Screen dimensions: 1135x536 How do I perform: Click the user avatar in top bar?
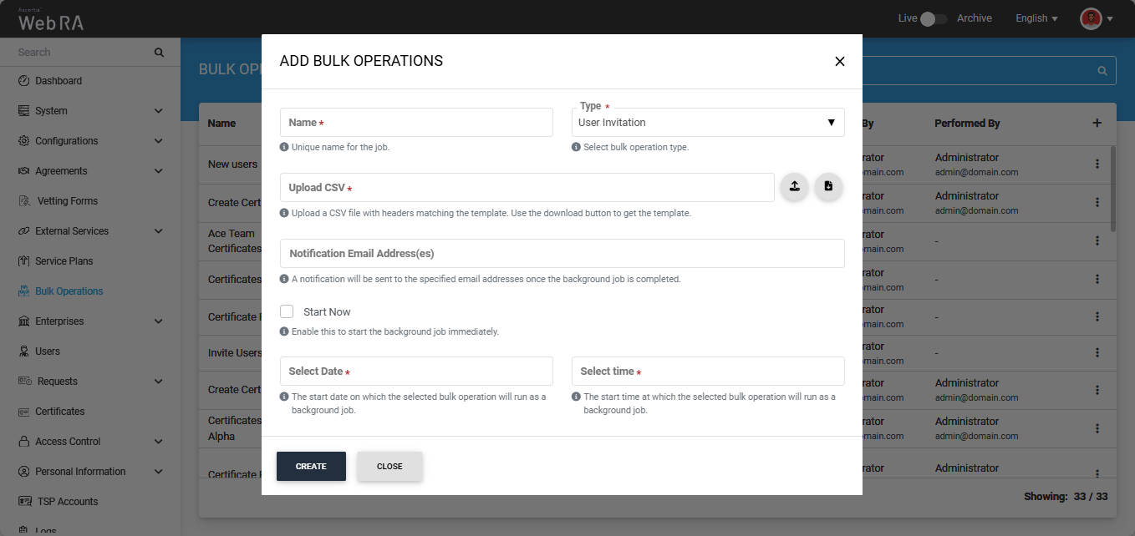pos(1091,18)
